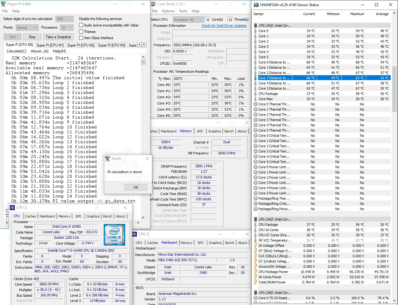This screenshot has height=305, width=398.
Task: Click the Stop button in Hyper PI
Action: pos(32,37)
